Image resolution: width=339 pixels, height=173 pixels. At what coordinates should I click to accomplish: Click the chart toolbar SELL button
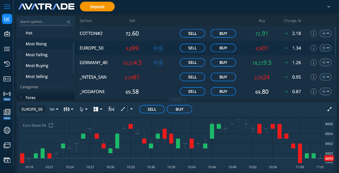point(152,109)
